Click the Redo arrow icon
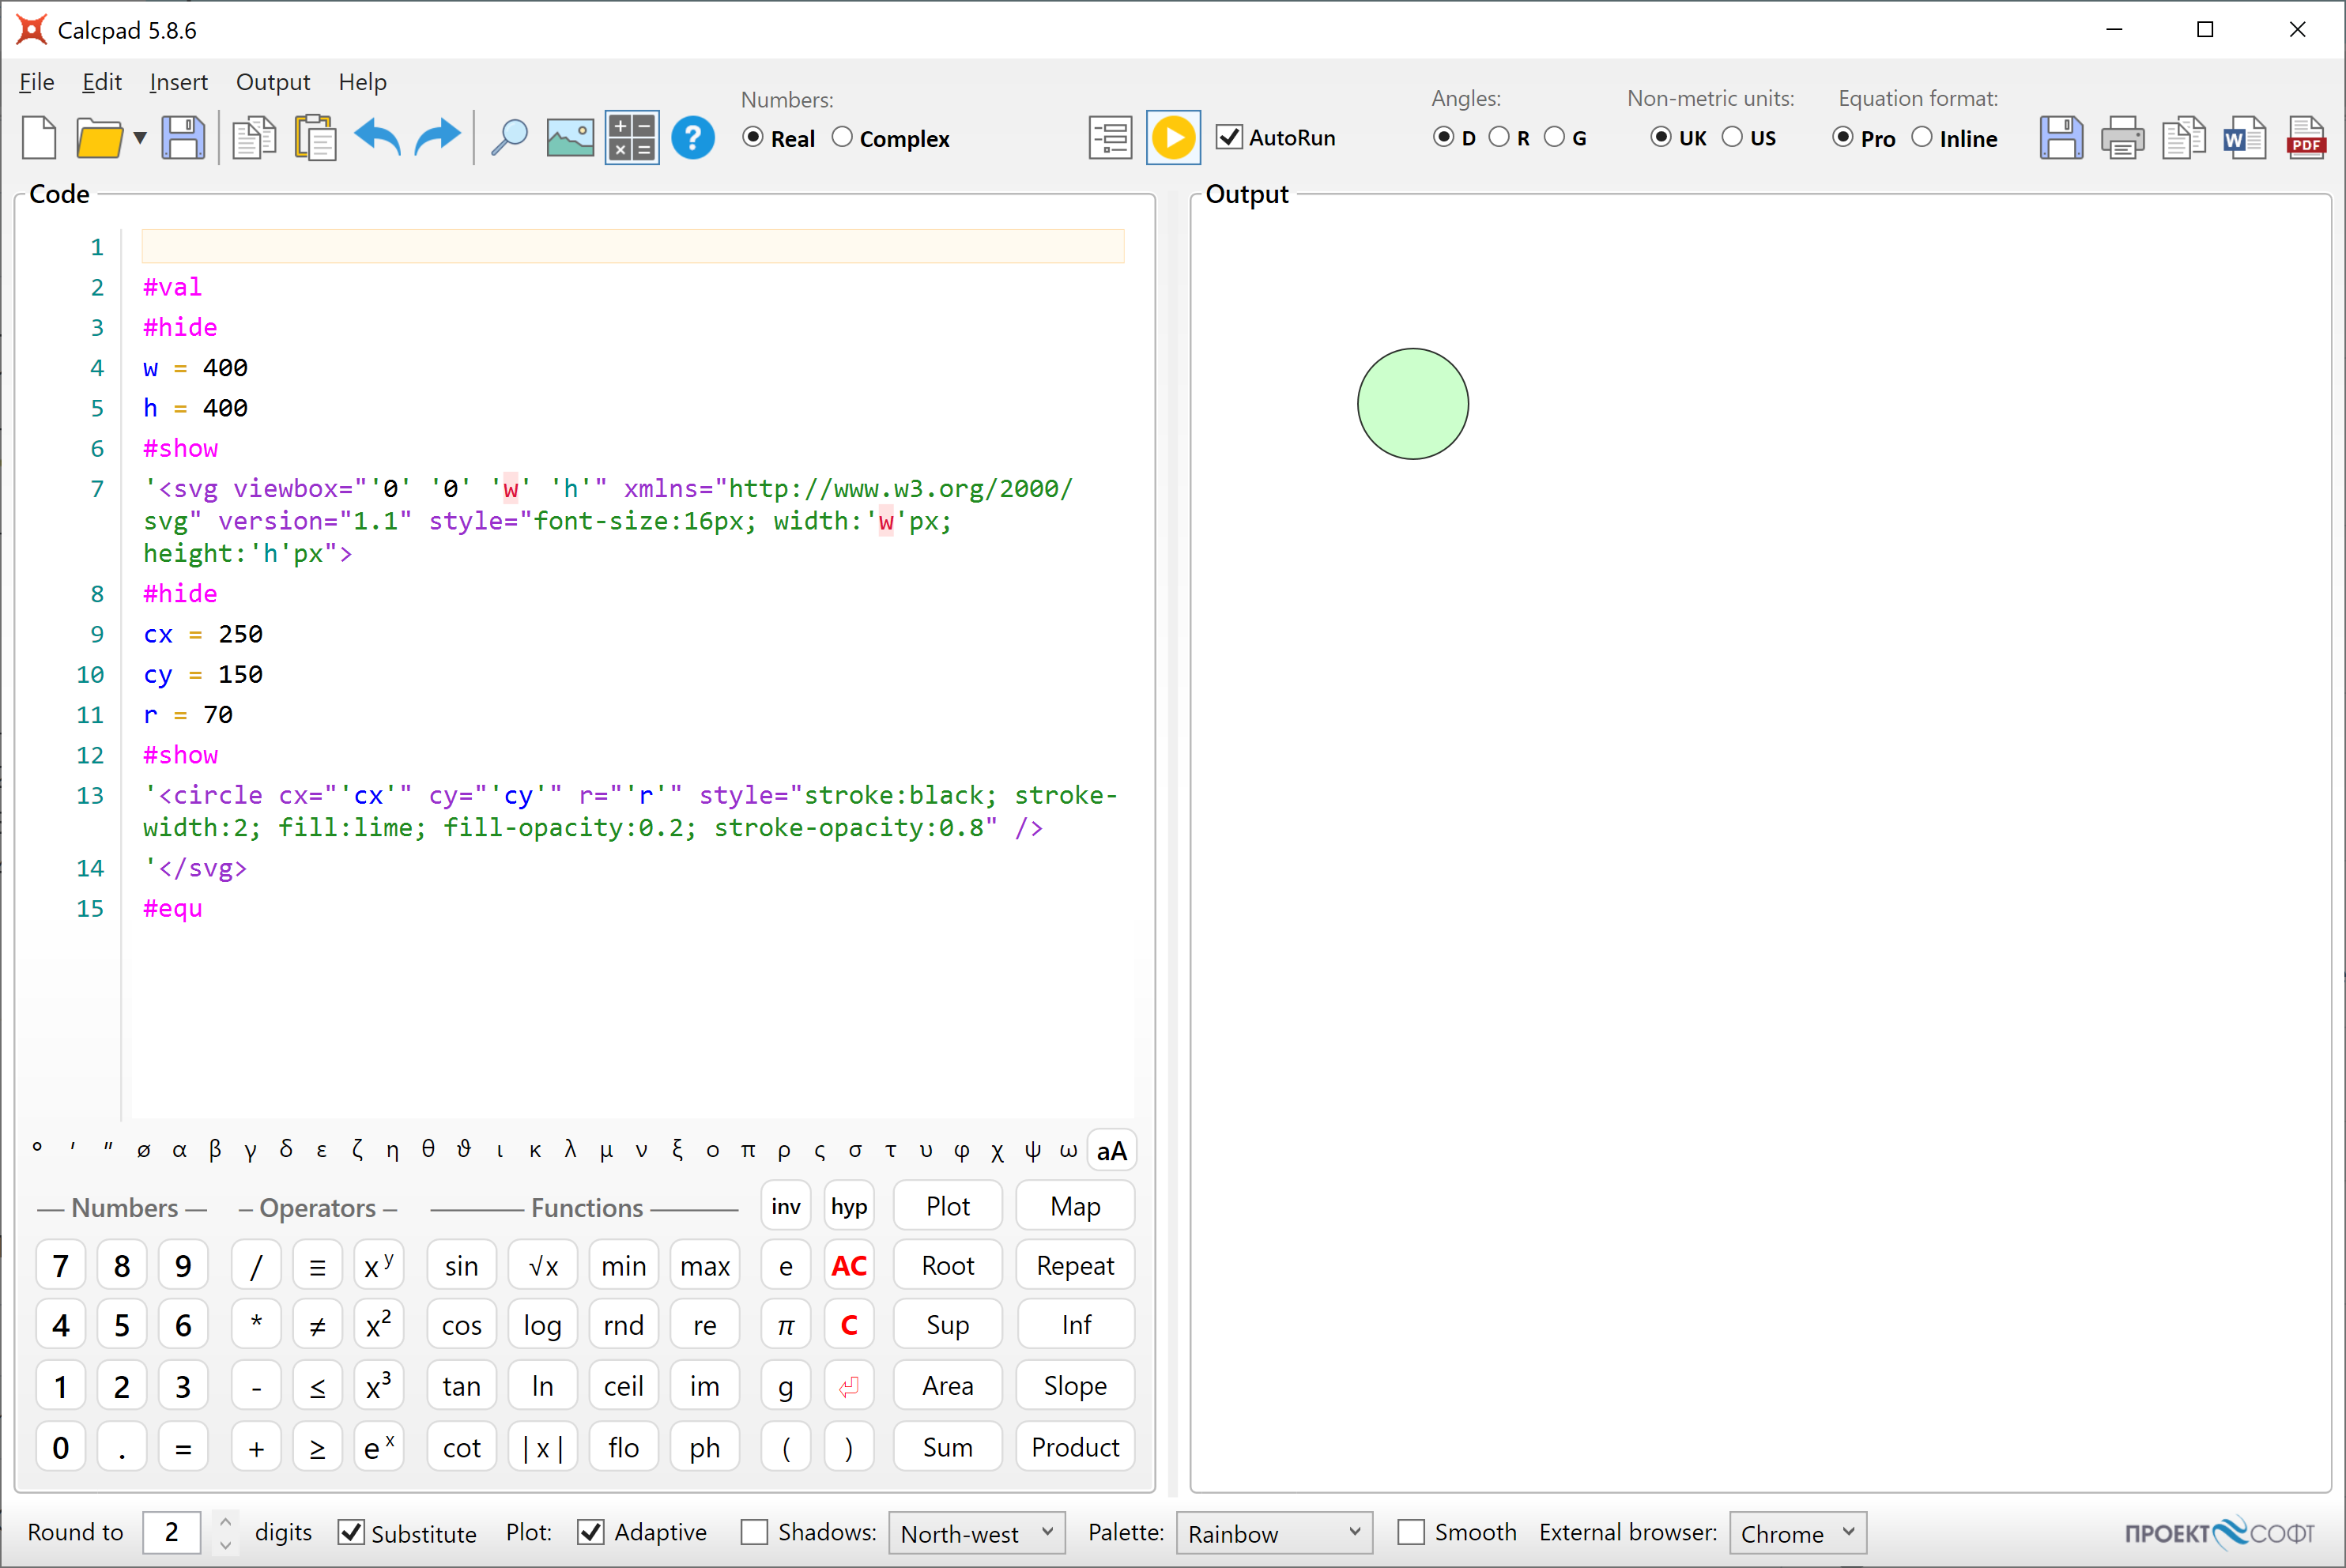Screen dimensions: 2346x1568 [x=437, y=138]
